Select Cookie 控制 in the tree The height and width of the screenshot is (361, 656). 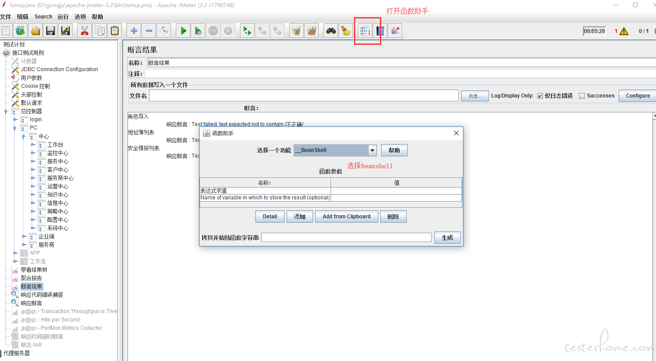(x=35, y=86)
